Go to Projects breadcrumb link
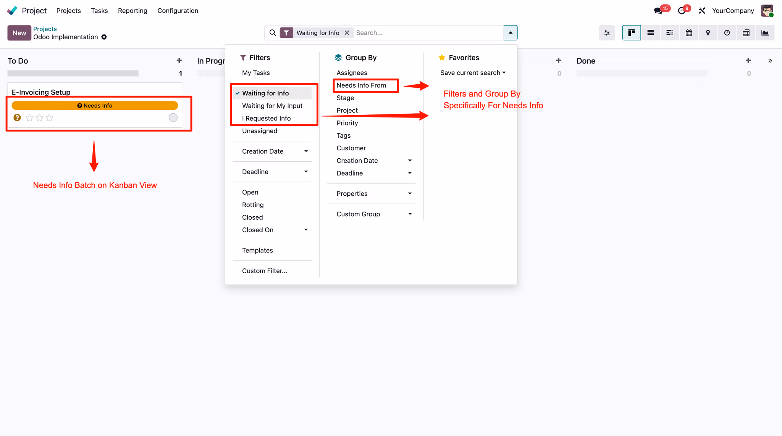This screenshot has height=436, width=782. (x=45, y=29)
